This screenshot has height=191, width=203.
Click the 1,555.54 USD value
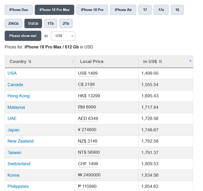point(150,85)
